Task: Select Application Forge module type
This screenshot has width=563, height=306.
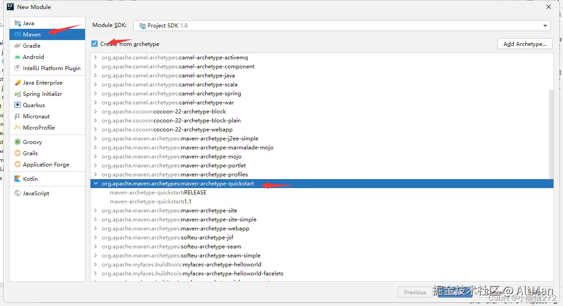Action: 47,165
